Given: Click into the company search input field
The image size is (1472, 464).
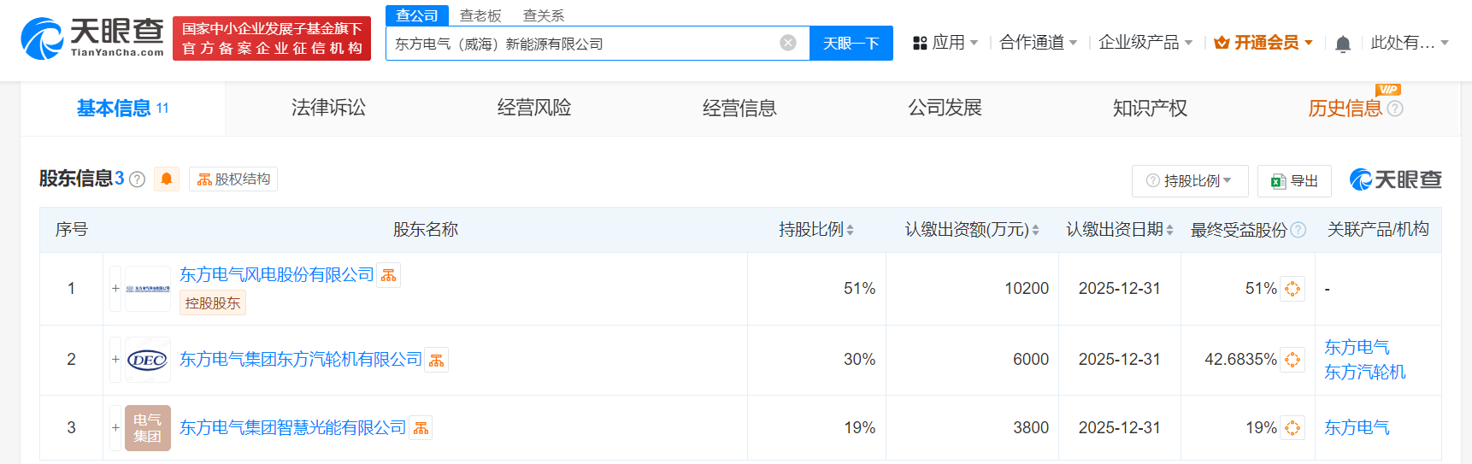Looking at the screenshot, I should [x=581, y=44].
